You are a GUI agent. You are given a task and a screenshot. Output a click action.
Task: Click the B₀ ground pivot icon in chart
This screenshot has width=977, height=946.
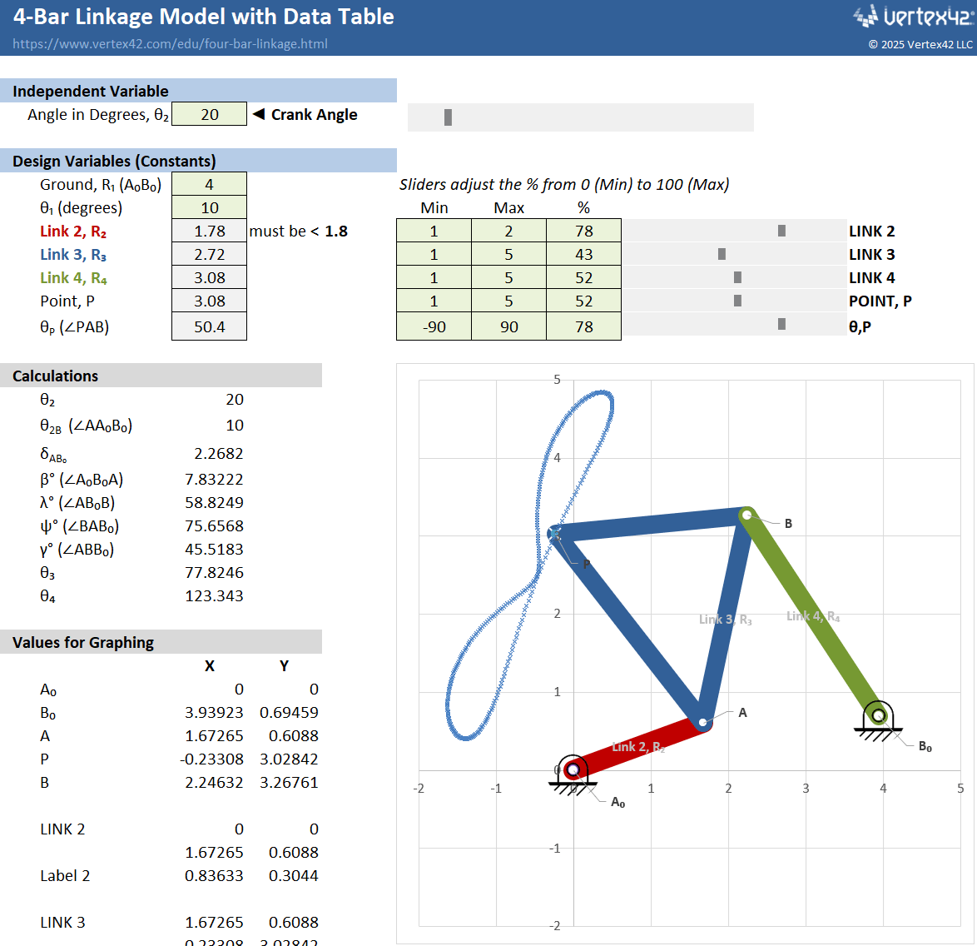coord(878,717)
